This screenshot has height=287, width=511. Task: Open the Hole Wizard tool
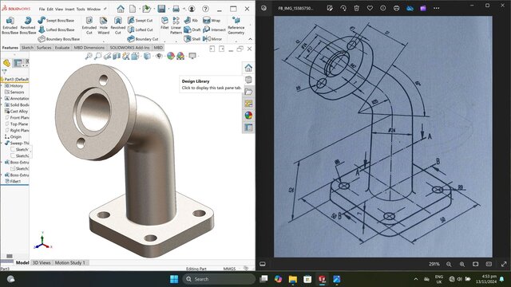pyautogui.click(x=103, y=26)
